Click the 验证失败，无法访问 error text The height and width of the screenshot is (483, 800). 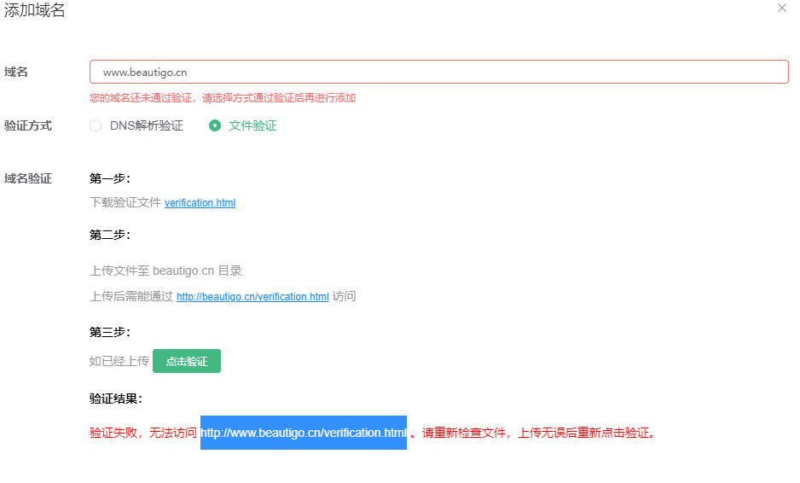pos(142,433)
